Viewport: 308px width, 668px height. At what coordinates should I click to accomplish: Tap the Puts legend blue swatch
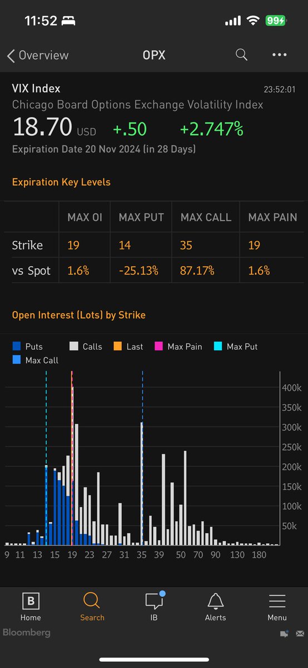[17, 346]
